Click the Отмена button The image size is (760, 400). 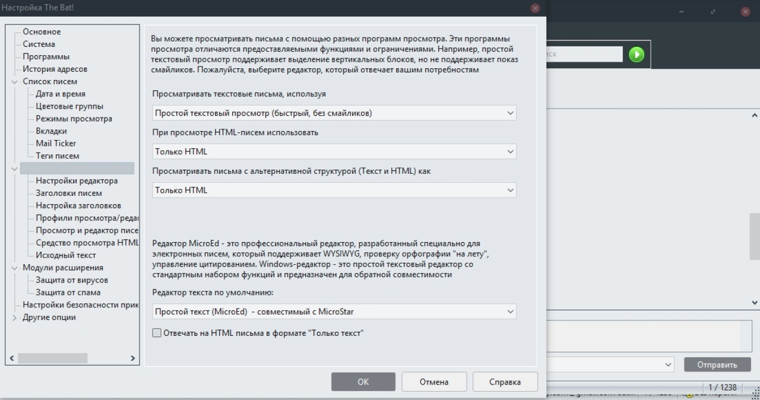(x=434, y=382)
